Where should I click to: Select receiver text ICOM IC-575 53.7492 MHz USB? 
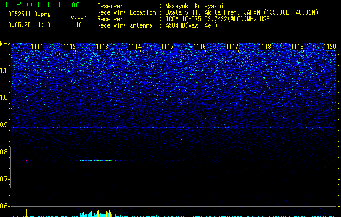click(x=217, y=19)
